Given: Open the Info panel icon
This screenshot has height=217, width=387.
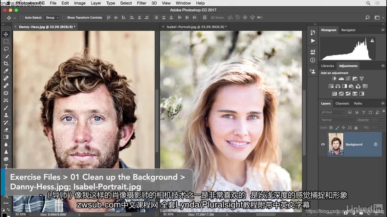Looking at the screenshot, I should pyautogui.click(x=313, y=60).
